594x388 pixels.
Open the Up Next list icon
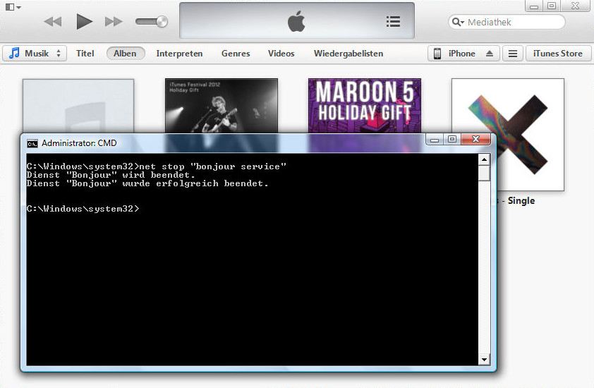393,22
